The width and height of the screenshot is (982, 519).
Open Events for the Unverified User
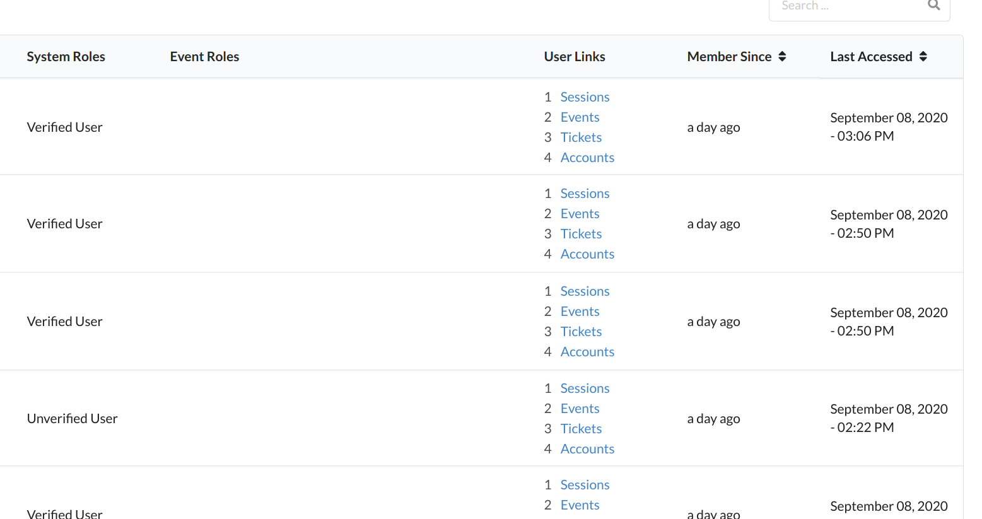(580, 409)
